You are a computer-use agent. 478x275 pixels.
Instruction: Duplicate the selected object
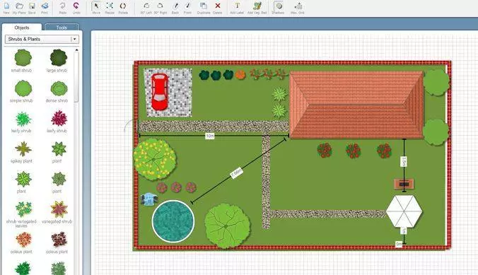tap(204, 8)
